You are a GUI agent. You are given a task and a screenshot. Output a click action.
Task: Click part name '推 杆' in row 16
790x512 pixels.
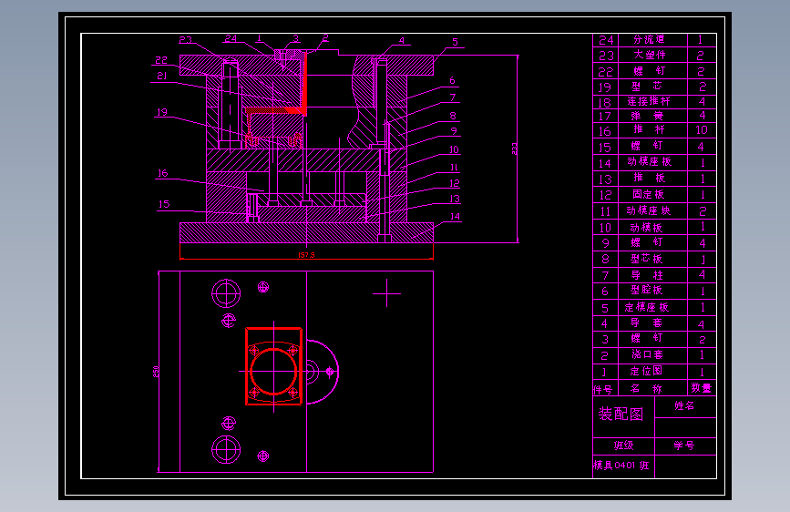[650, 129]
